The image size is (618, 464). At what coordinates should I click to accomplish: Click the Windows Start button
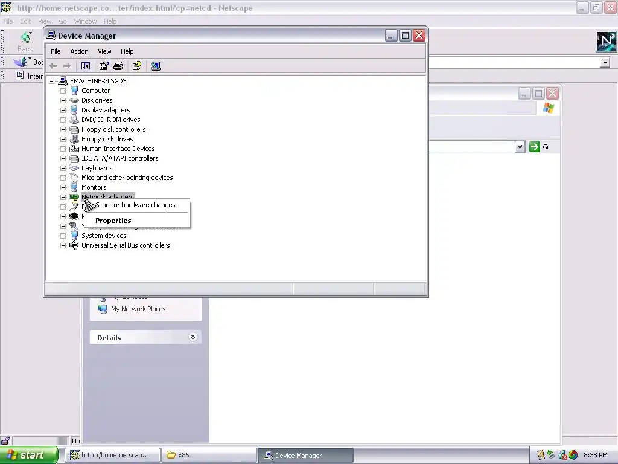point(28,455)
